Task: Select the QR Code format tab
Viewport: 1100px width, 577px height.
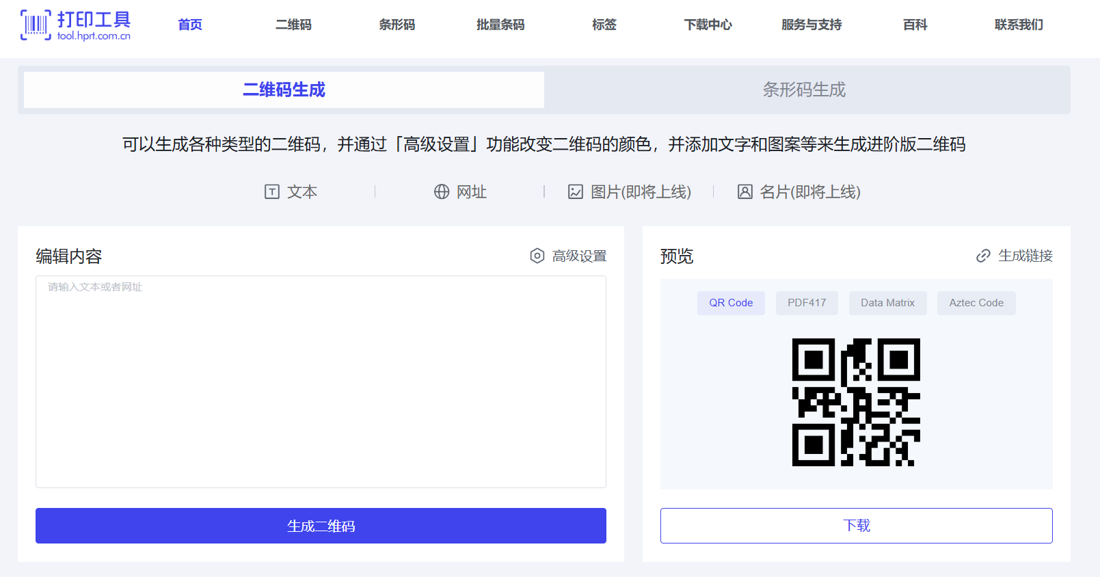Action: point(731,303)
